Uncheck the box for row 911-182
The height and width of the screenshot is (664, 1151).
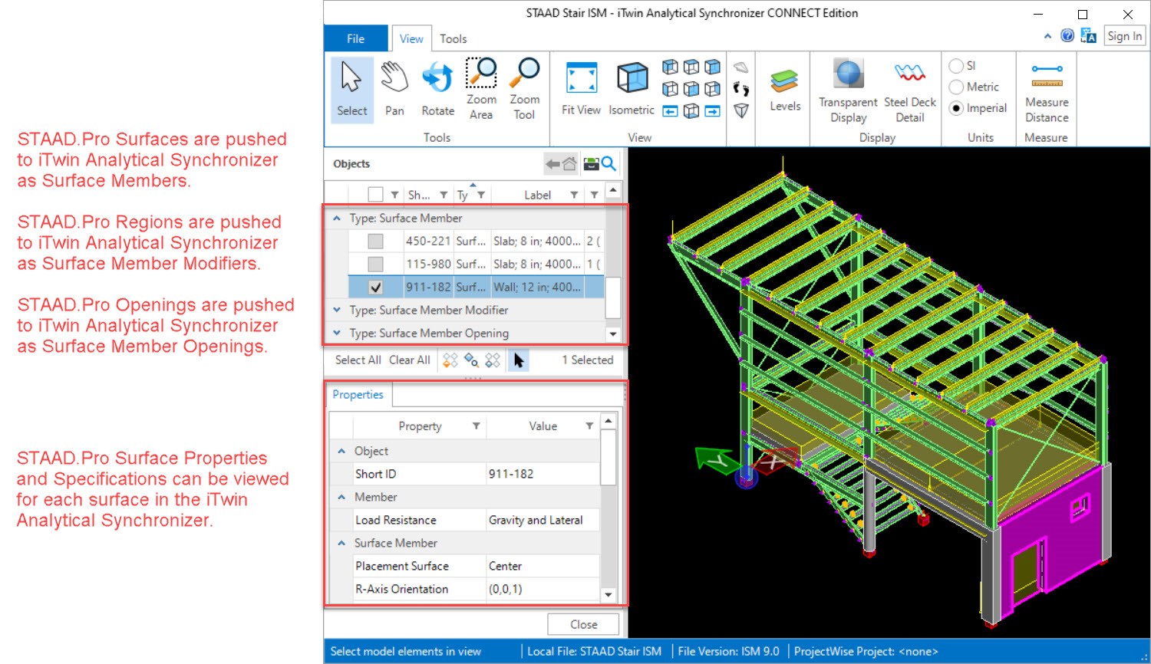click(x=375, y=288)
